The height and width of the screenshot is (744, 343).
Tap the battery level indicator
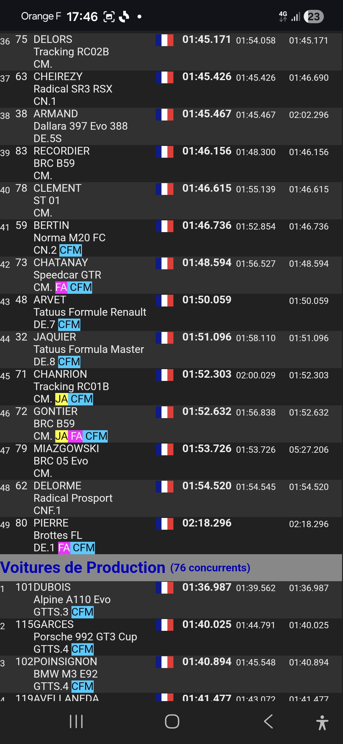tap(313, 17)
